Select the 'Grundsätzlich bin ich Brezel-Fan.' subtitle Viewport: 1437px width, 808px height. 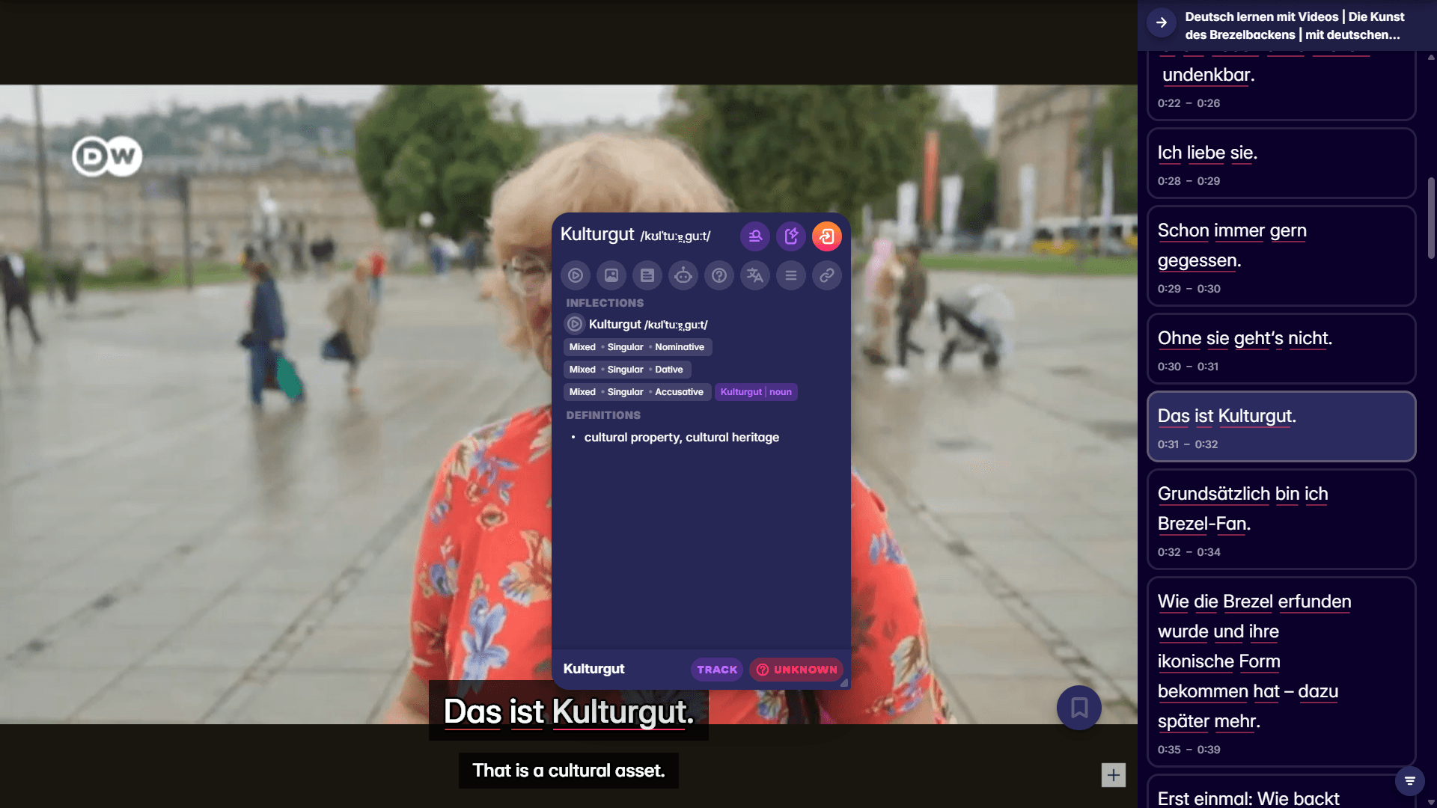tap(1281, 519)
